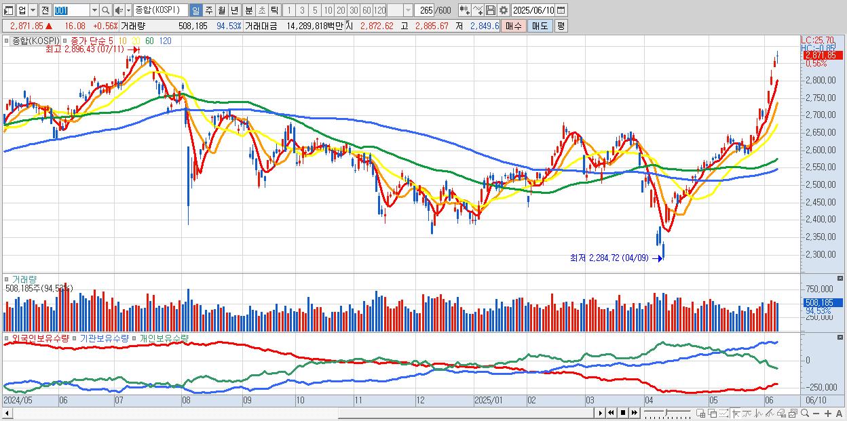Click the 매도 sell button
Screen dimensions: 847x421
pos(540,26)
